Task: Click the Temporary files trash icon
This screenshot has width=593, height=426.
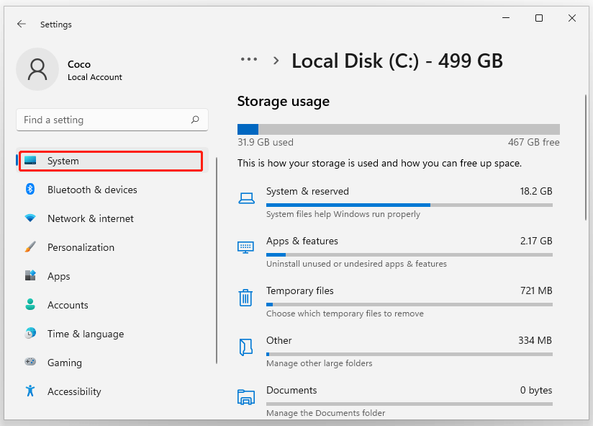Action: coord(245,297)
